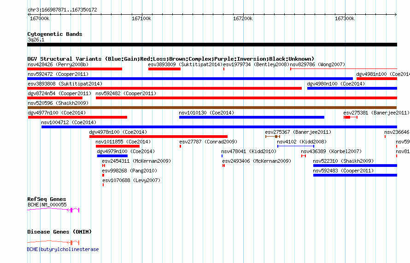Click the esv275367 (Banerjee2011) brown glyph
This screenshot has width=410, height=263.
pyautogui.click(x=273, y=137)
